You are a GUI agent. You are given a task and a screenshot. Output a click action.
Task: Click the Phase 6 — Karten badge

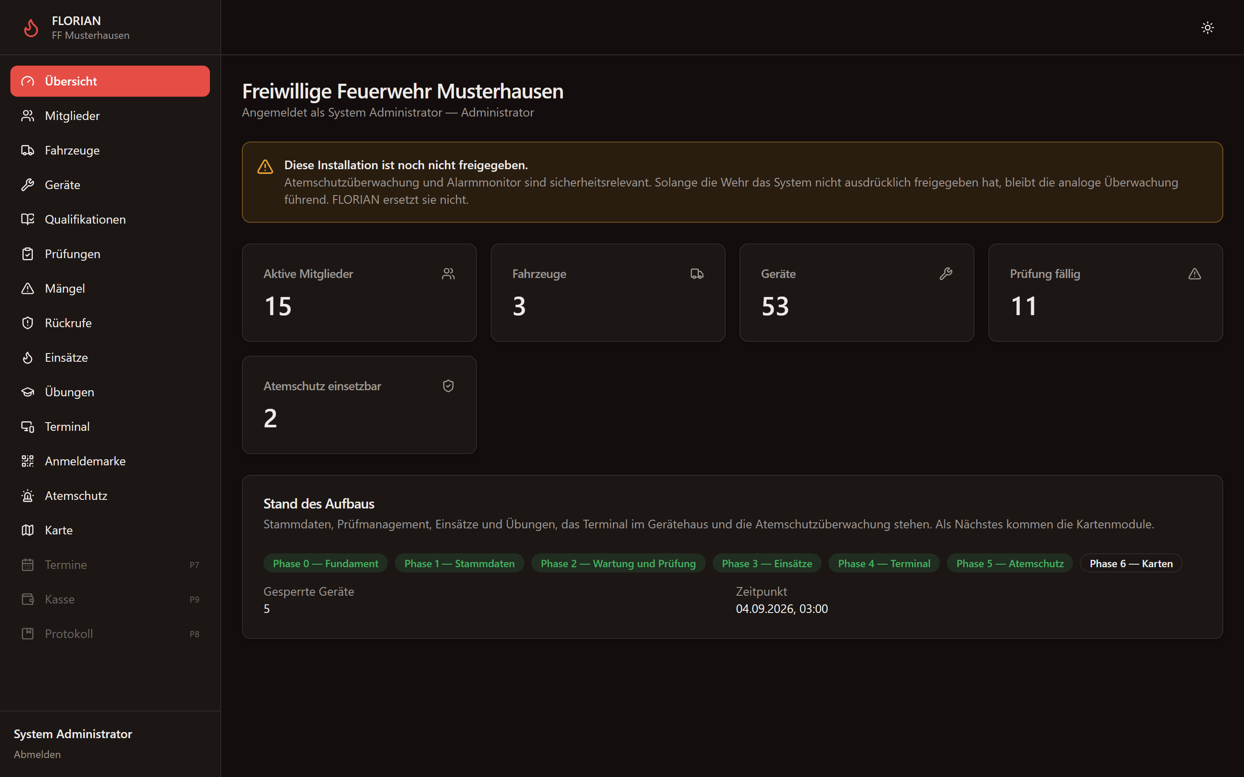coord(1131,563)
